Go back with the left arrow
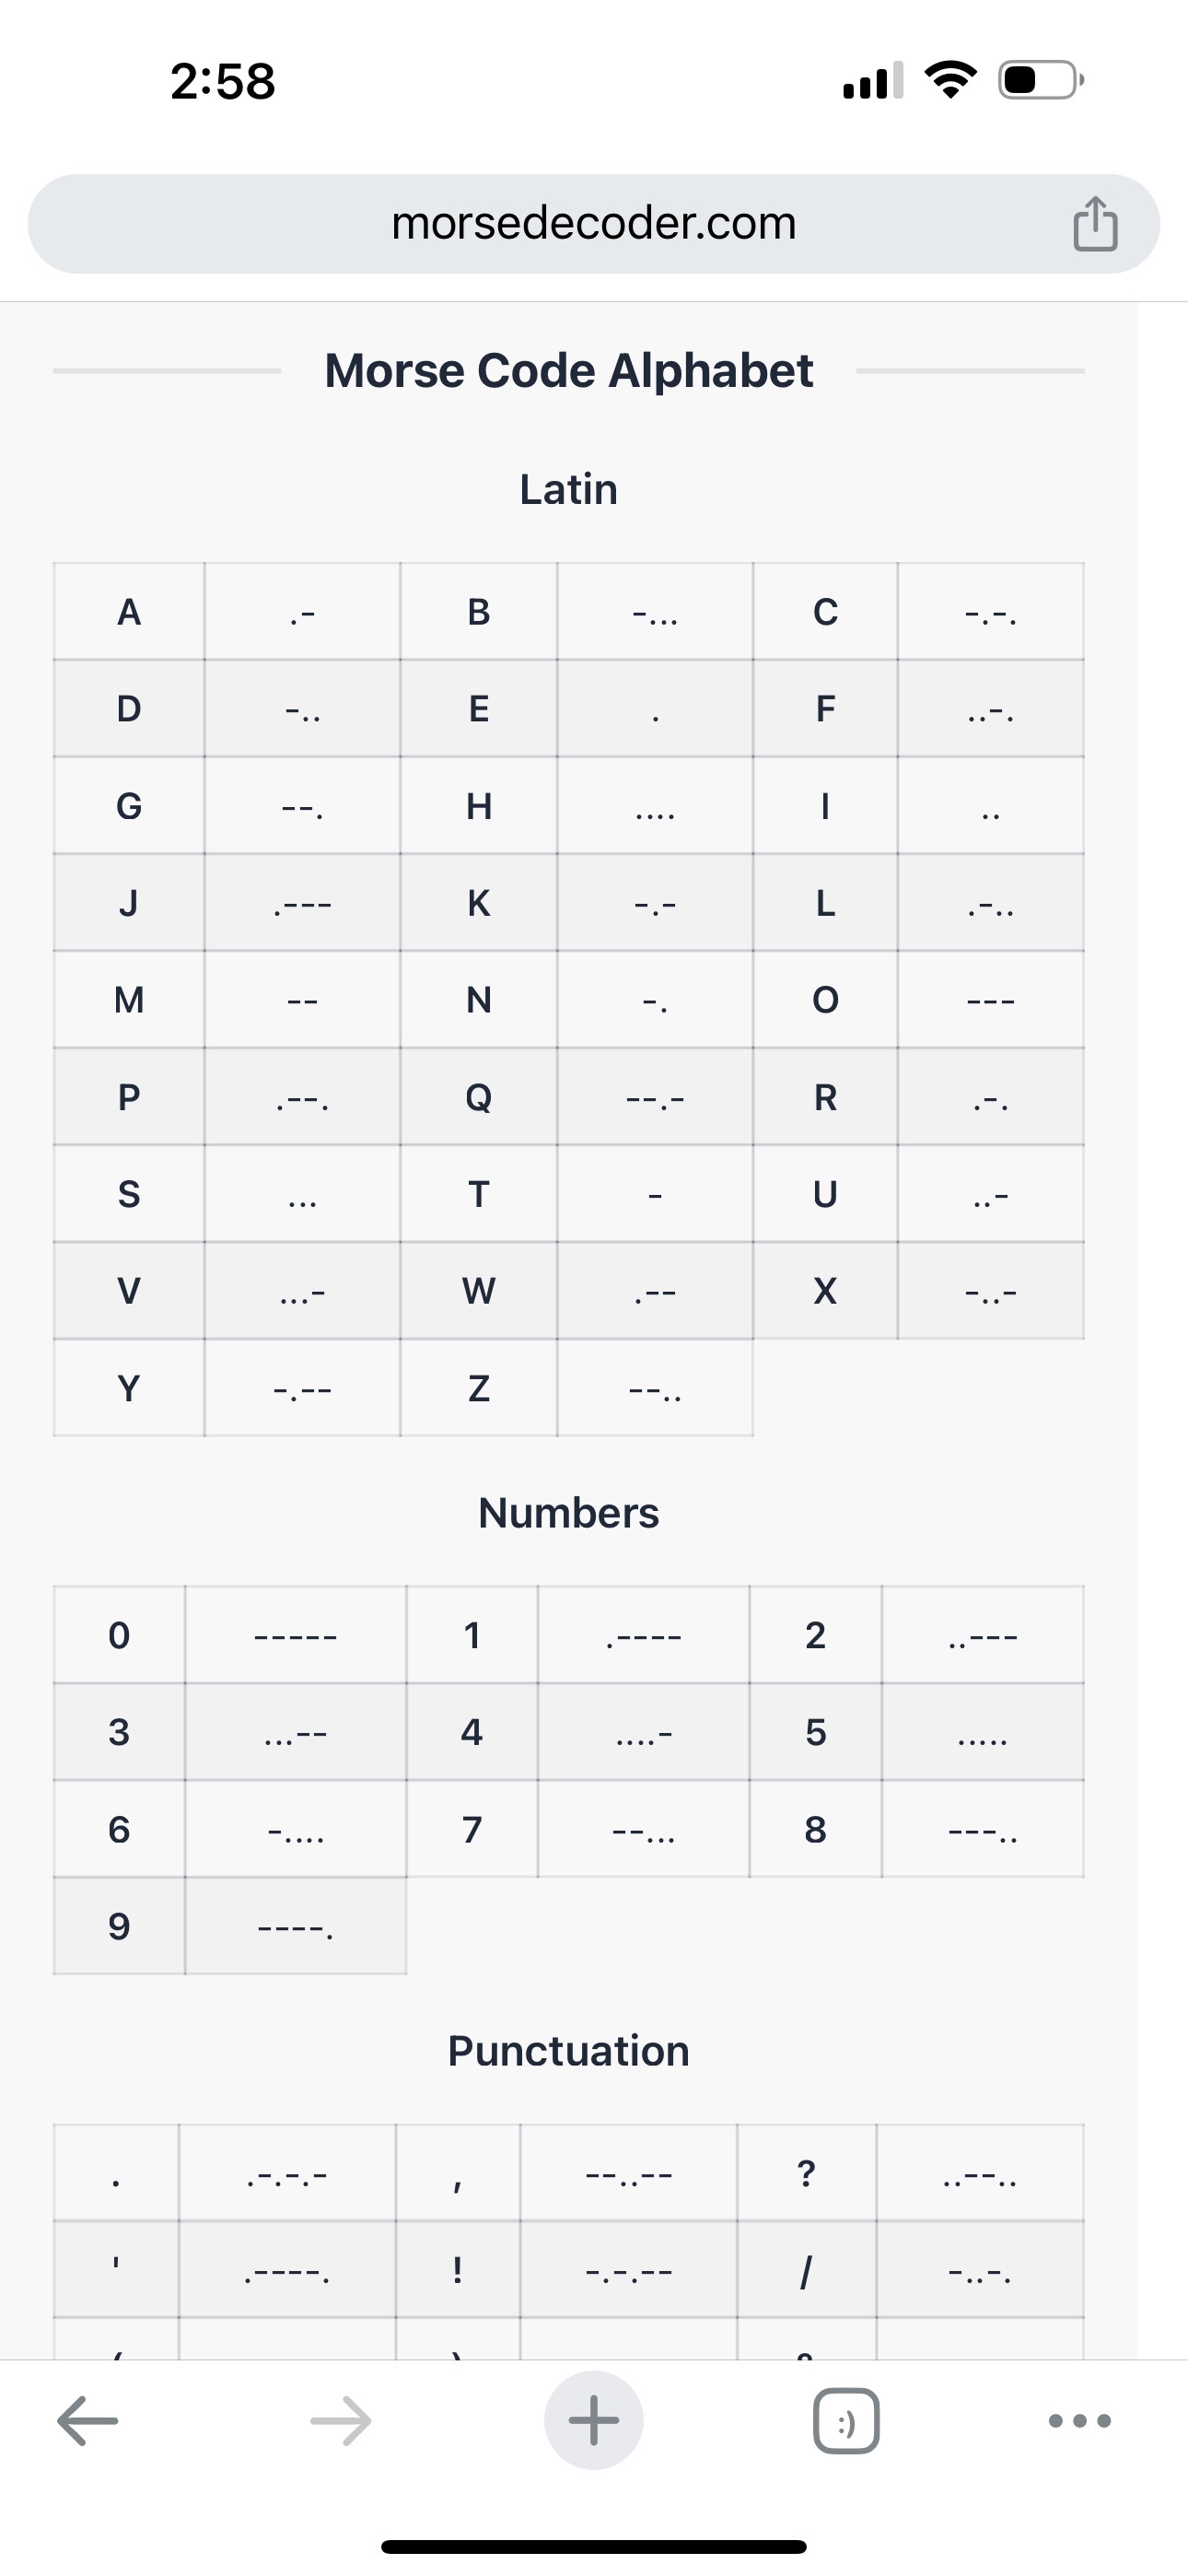This screenshot has height=2576, width=1188. [x=88, y=2421]
